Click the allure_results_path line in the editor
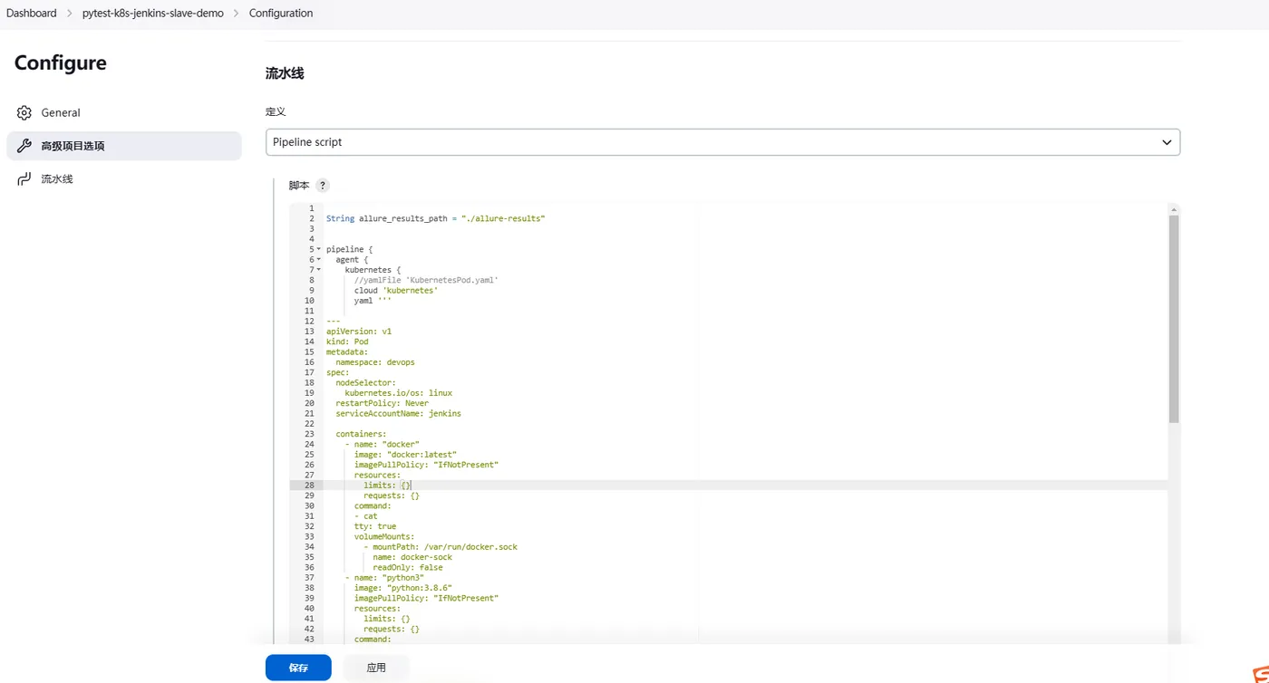1269x683 pixels. coord(435,218)
